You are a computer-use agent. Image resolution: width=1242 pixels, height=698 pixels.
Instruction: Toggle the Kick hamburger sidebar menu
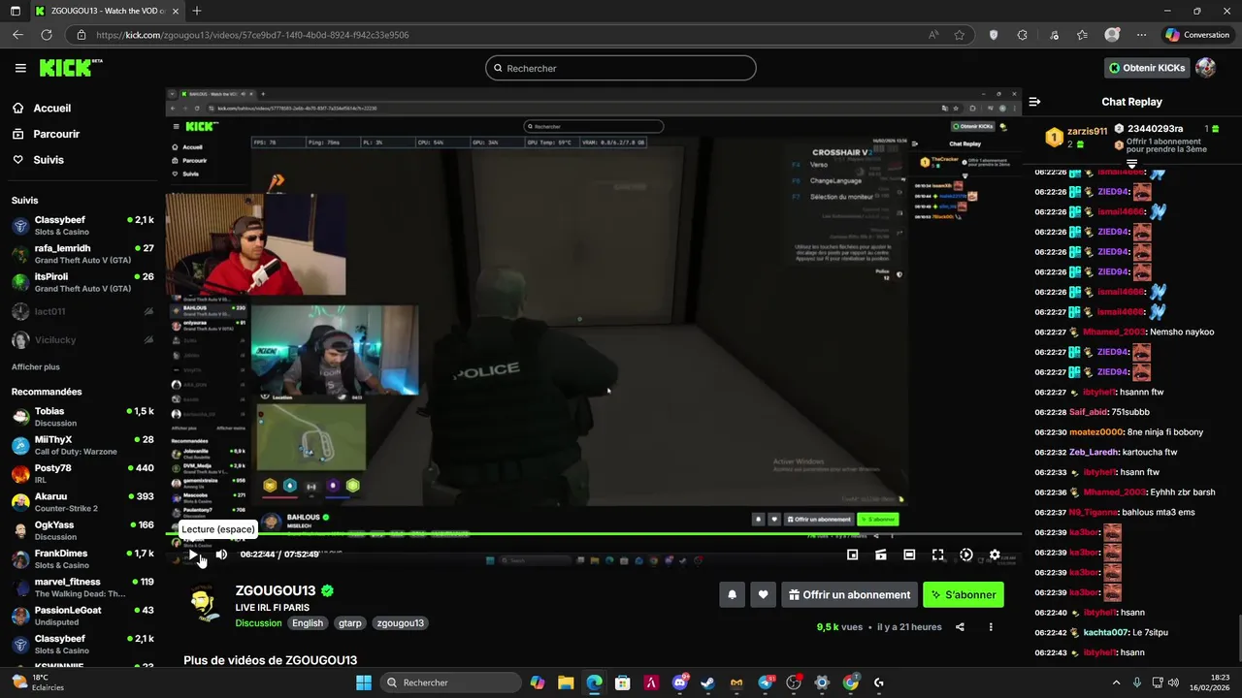(20, 68)
